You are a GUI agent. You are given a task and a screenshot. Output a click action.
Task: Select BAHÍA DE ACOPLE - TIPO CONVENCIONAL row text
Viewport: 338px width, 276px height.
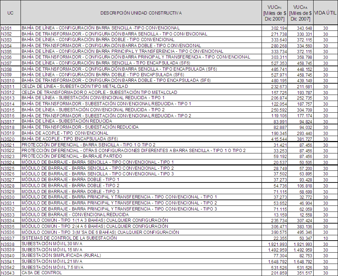(65, 133)
